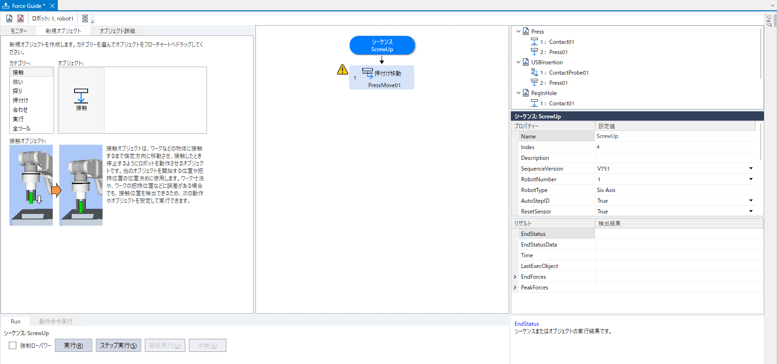
Task: Click the 実行(R) run button
Action: 74,345
